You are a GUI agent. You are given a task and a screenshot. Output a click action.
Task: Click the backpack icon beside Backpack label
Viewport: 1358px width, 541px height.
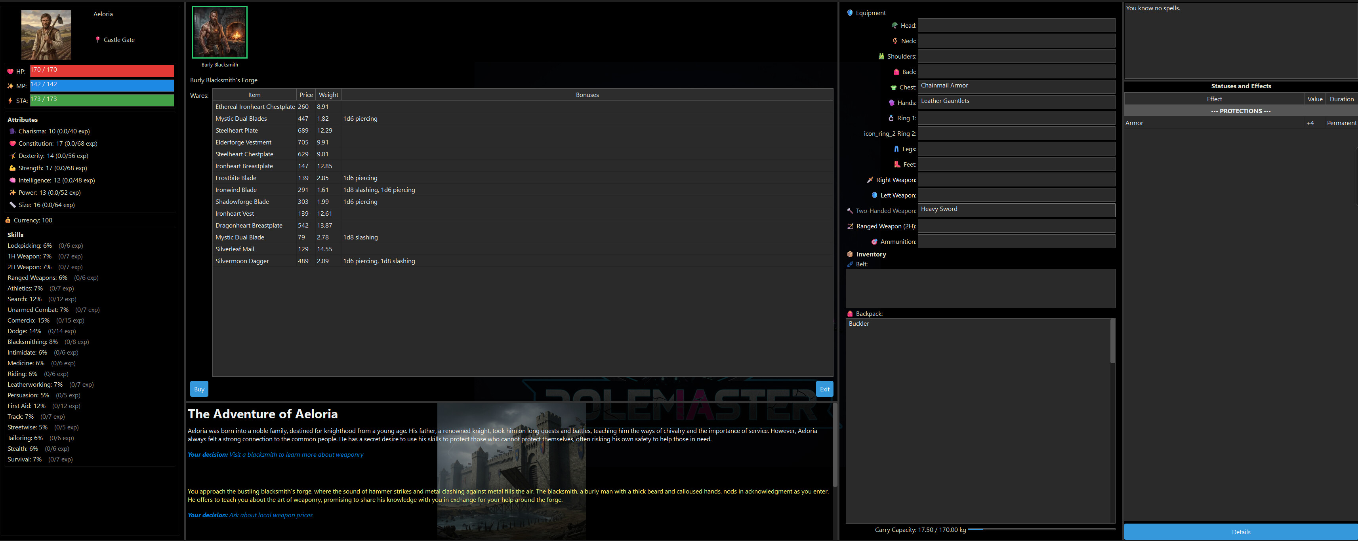850,313
